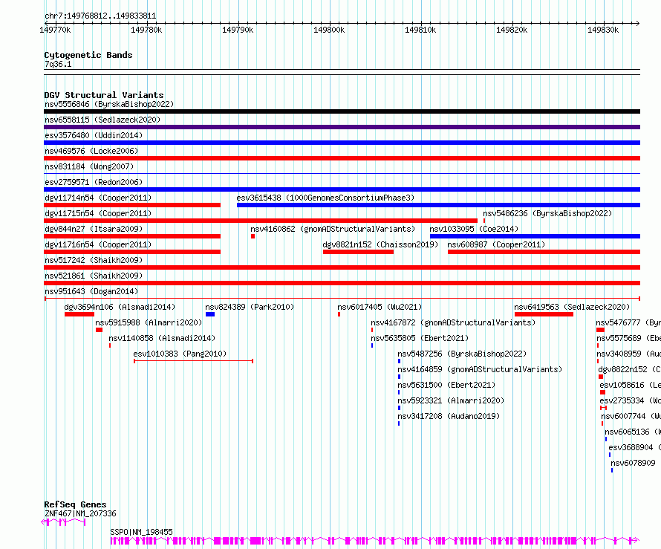661x549 pixels.
Task: Click nsv521861 (Shaikh2009) label
Action: 94,276
